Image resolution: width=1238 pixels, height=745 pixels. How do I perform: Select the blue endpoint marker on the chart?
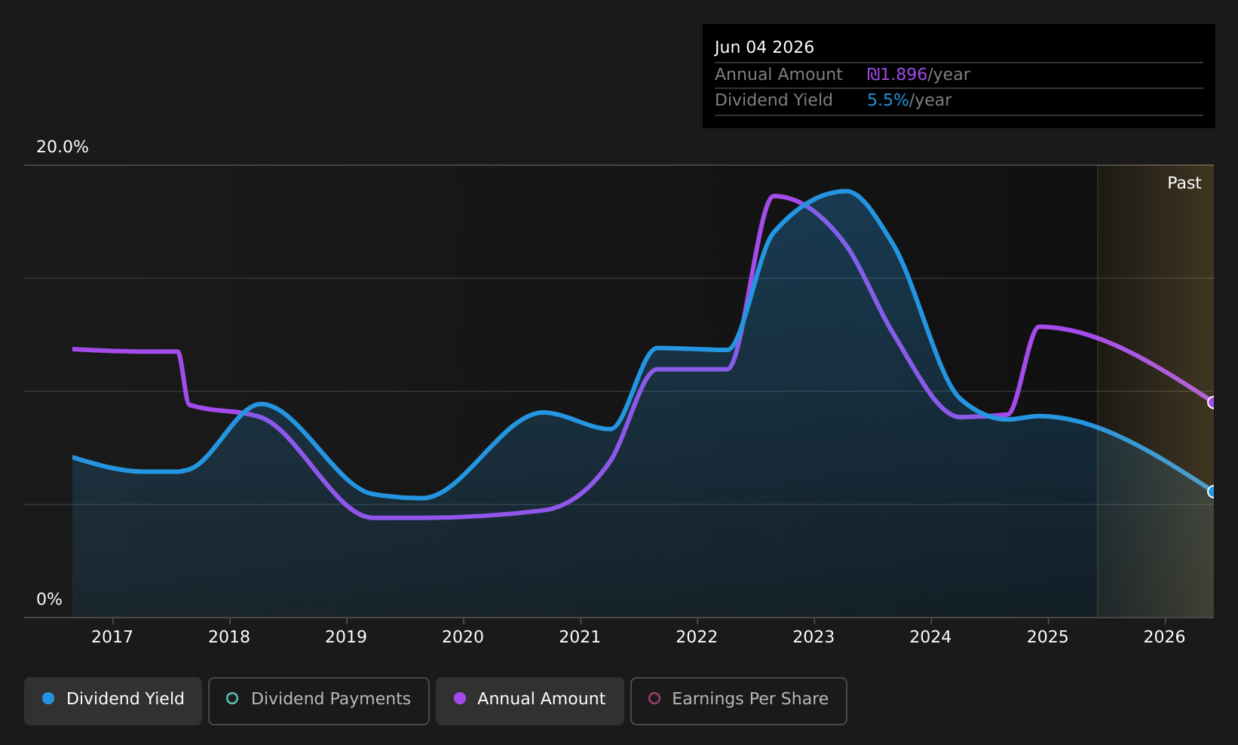(1212, 492)
